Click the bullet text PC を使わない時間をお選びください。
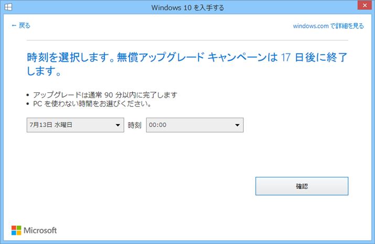 [92, 104]
